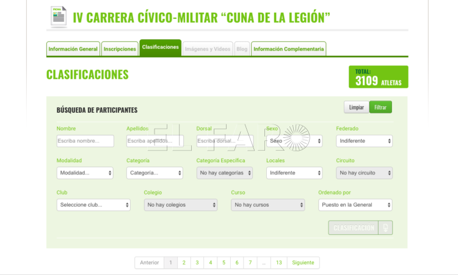Click into the Apellidos input field
This screenshot has width=458, height=275.
click(x=154, y=141)
